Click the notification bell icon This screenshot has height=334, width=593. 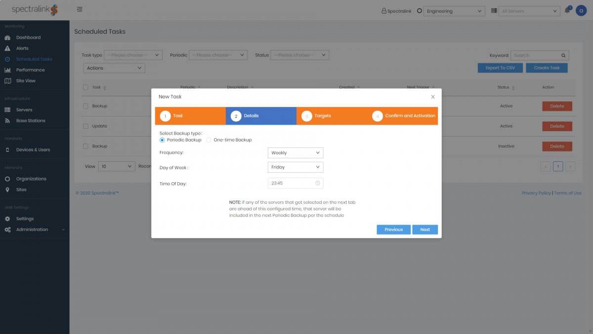point(566,10)
